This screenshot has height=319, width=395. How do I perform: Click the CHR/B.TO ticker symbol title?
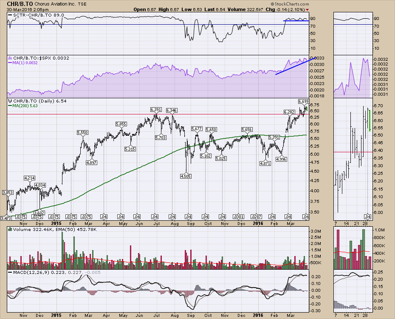click(x=20, y=4)
